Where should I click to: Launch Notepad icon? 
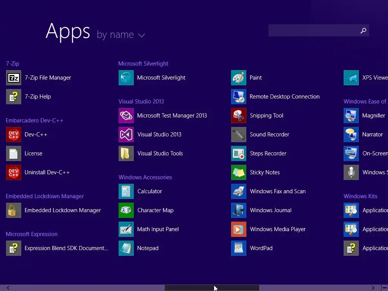point(126,248)
